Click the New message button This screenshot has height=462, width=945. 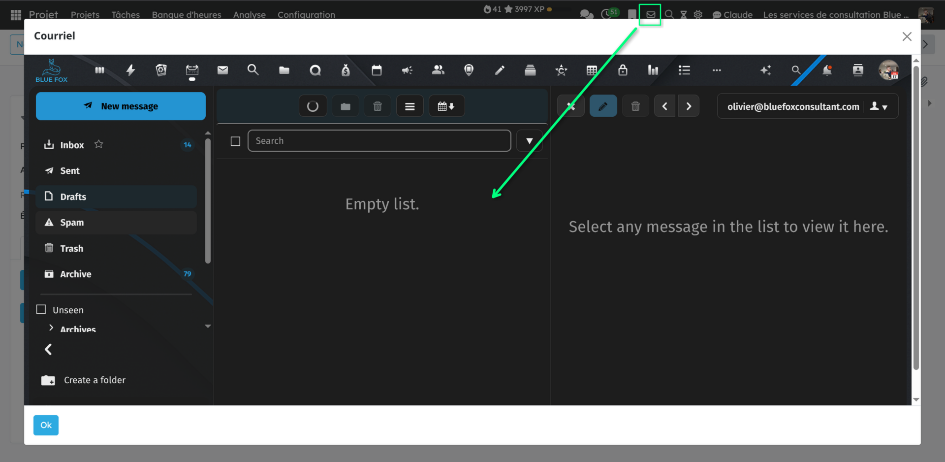(x=121, y=106)
